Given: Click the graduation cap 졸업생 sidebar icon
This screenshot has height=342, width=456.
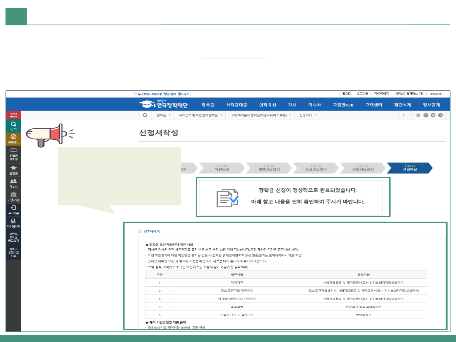Looking at the screenshot, I should pos(14,170).
